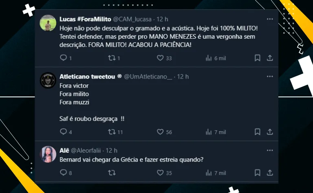Reply to Alê's tweet about Bernard
This screenshot has height=193, width=313.
pos(63,173)
